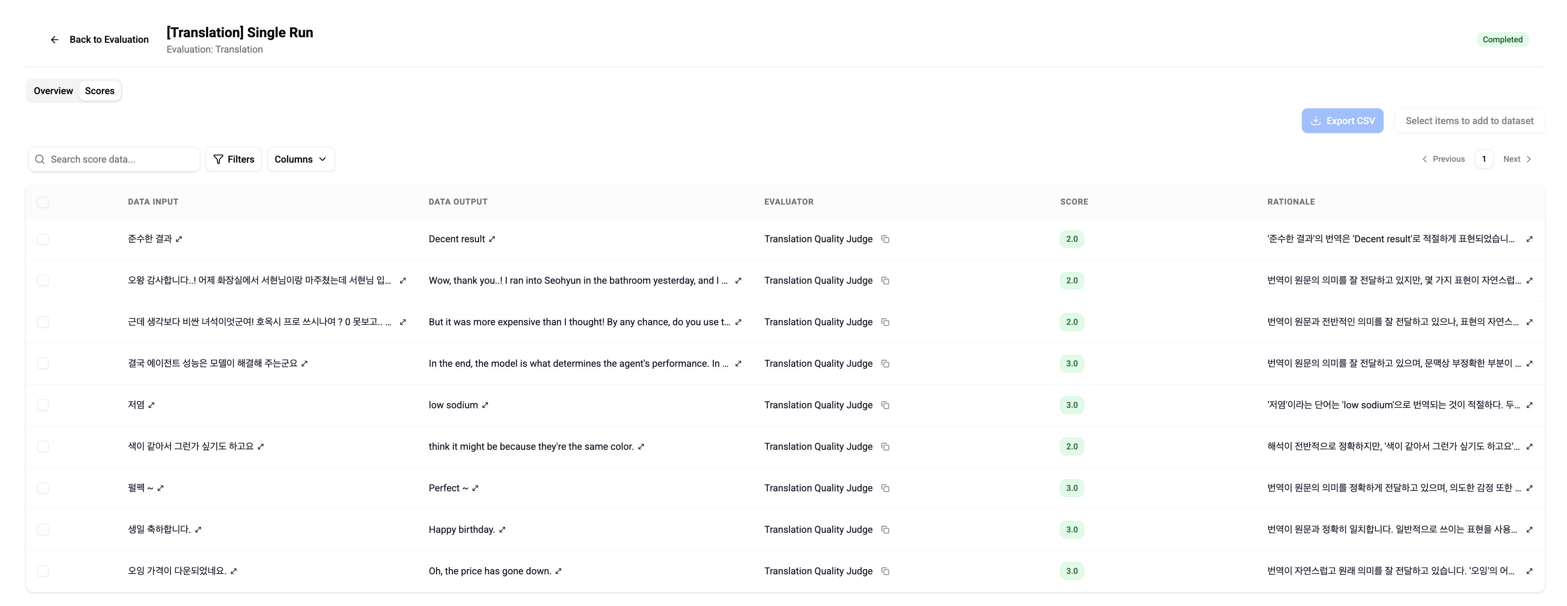Viewport: 1567px width, 606px height.
Task: Expand 'Decent result' output cell
Action: pos(492,239)
